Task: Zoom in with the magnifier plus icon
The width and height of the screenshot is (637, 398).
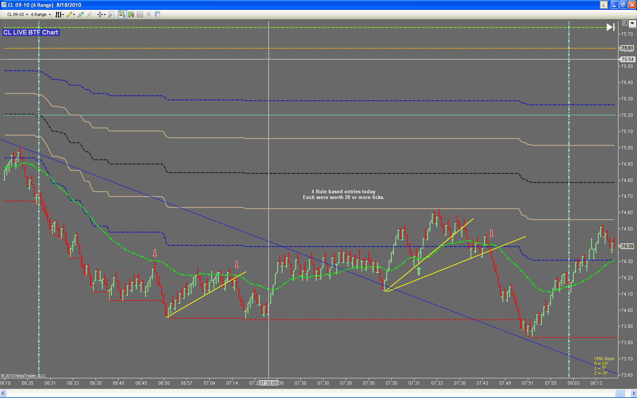Action: [81, 14]
